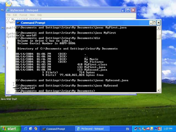Click the final empty command prompt line
Image resolution: width=176 pixels, height=132 pixels.
[55, 91]
